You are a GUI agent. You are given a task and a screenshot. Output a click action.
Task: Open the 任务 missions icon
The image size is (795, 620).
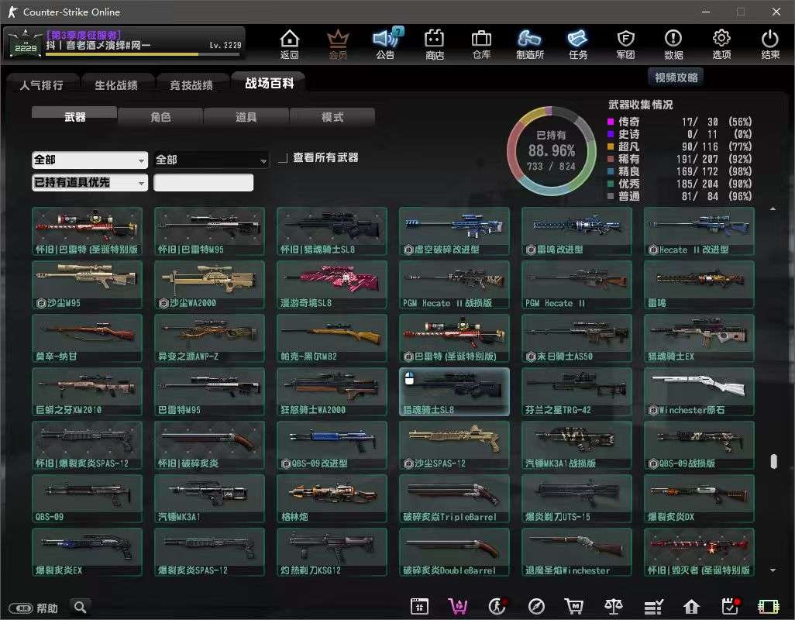pyautogui.click(x=577, y=43)
